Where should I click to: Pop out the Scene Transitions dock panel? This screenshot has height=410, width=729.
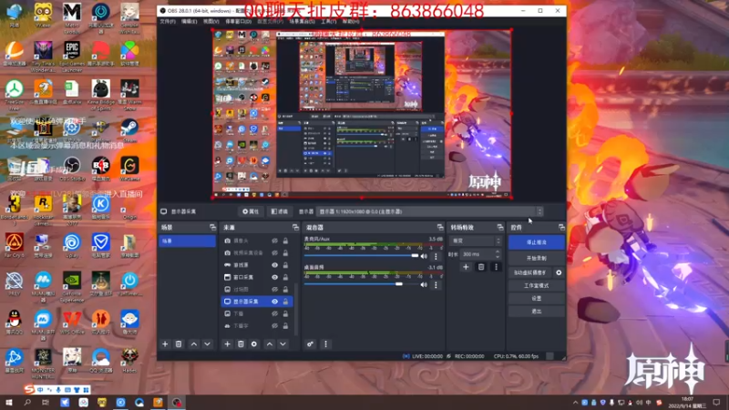click(499, 227)
